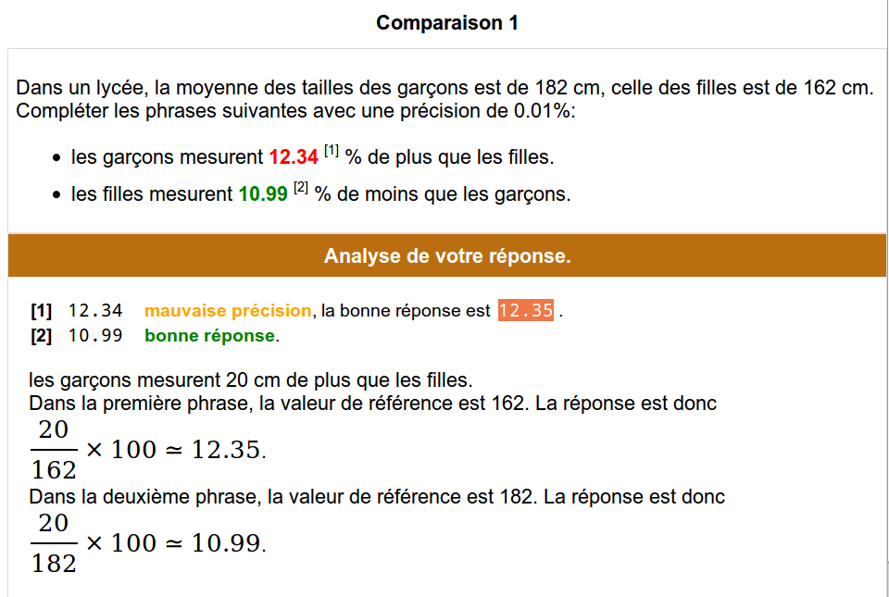Click the ≃ 12.35 result in first formula
Viewport: 889px width, 597px height.
216,450
